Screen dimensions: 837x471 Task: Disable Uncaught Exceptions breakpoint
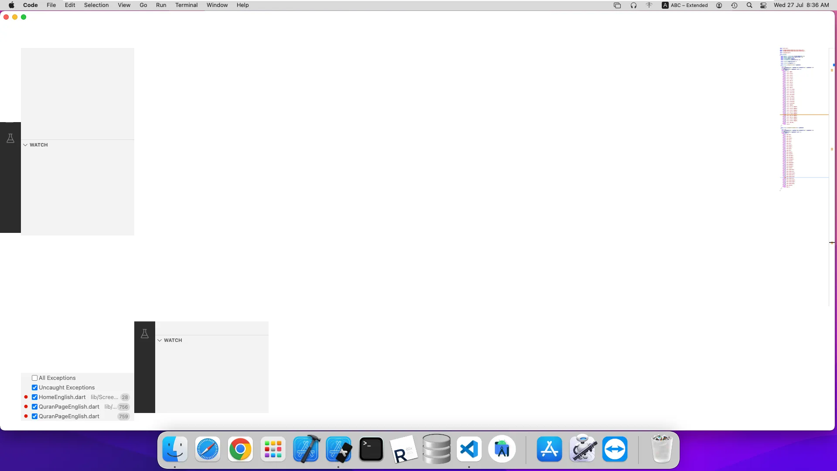pos(34,388)
